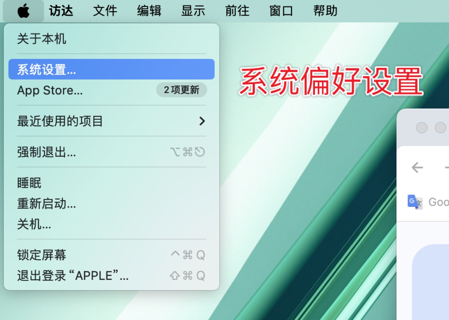449x320 pixels.
Task: Open the 编辑 menu
Action: 149,11
